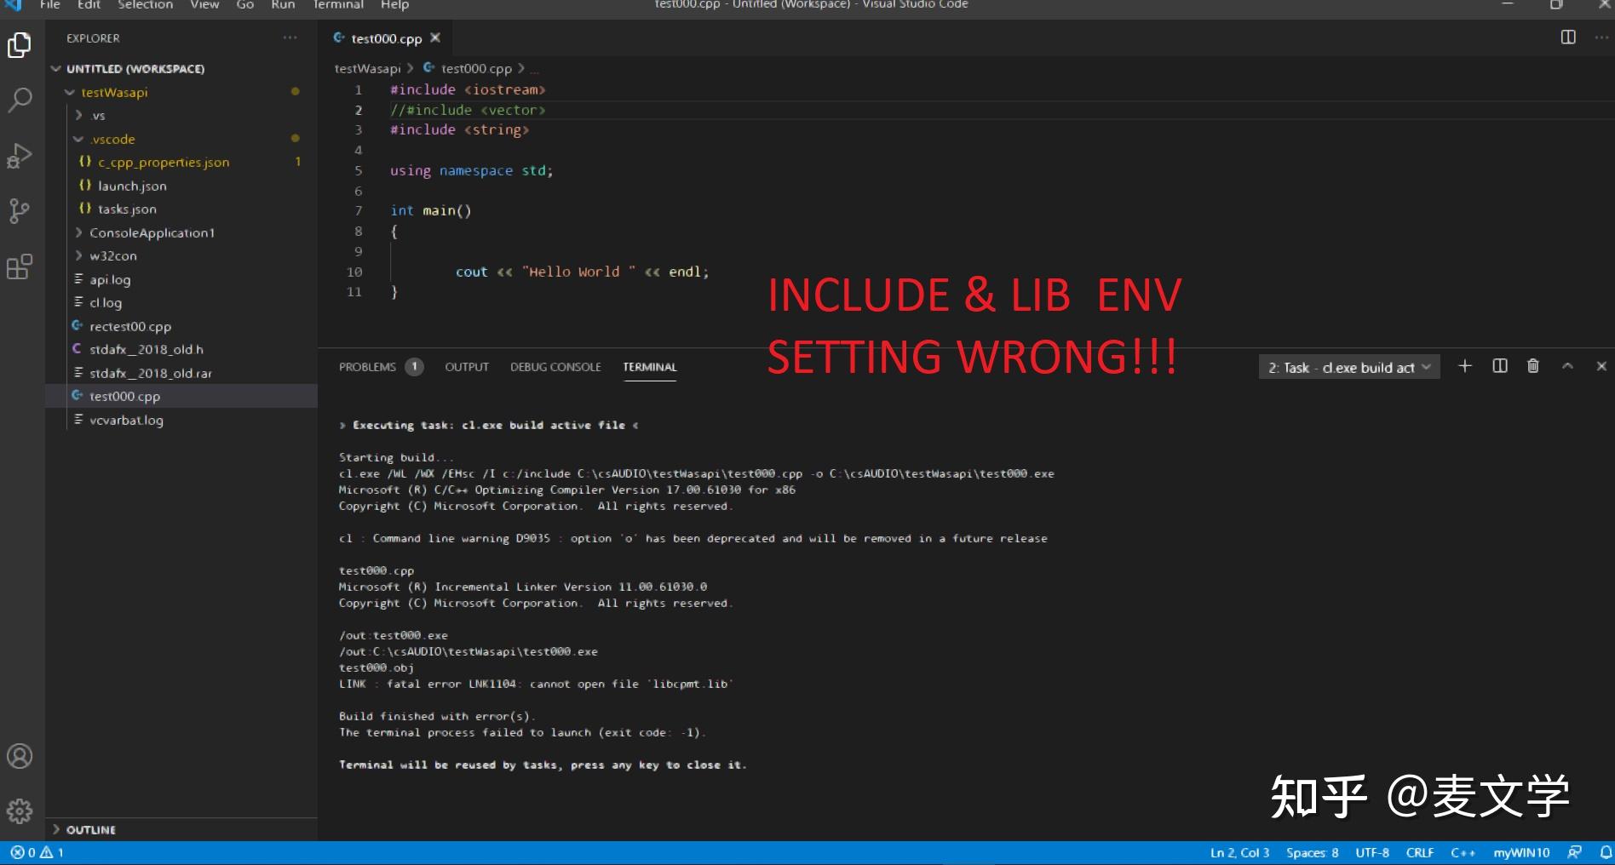Click the C++ language mode indicator
The width and height of the screenshot is (1615, 865).
[1462, 851]
